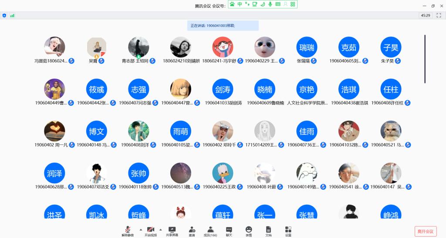Open the invite (邀请) icon

point(192,230)
